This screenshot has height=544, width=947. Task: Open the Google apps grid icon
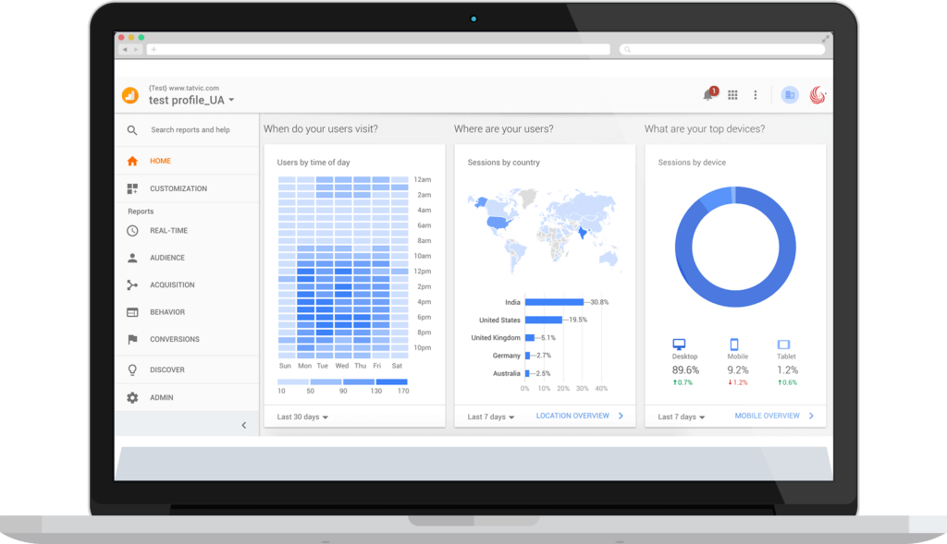[x=732, y=95]
